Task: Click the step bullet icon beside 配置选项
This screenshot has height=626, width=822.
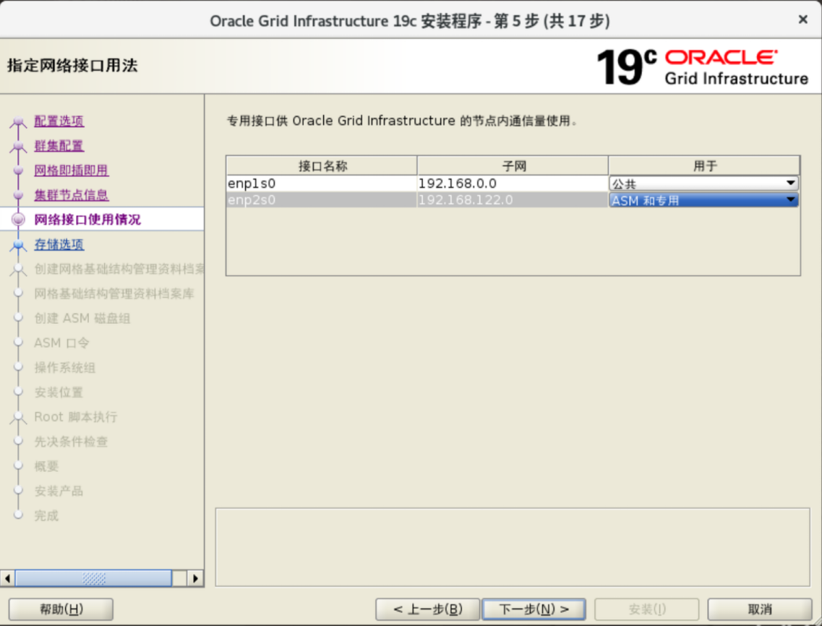Action: point(19,122)
